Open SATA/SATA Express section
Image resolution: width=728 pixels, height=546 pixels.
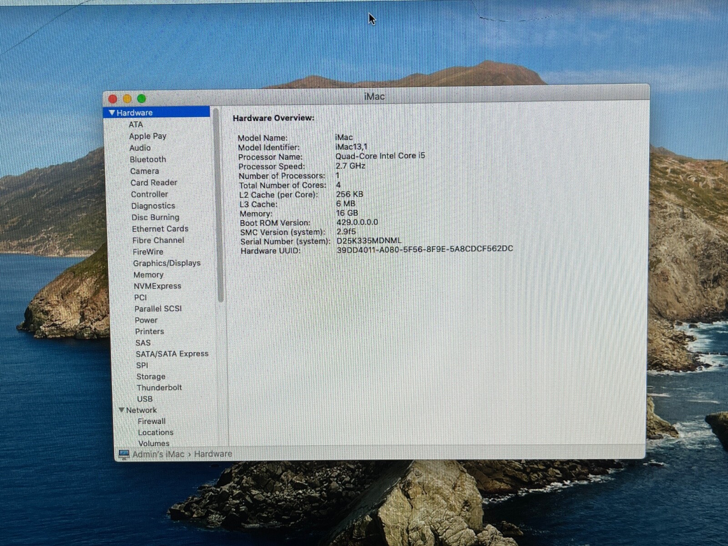pos(172,354)
